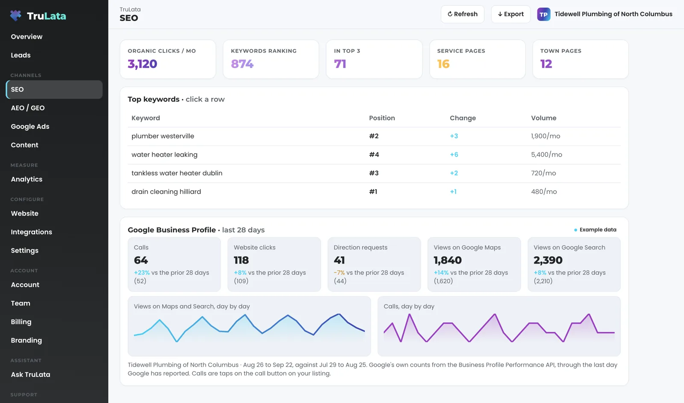This screenshot has width=684, height=403.
Task: Click the In Top 3 card
Action: (x=374, y=59)
